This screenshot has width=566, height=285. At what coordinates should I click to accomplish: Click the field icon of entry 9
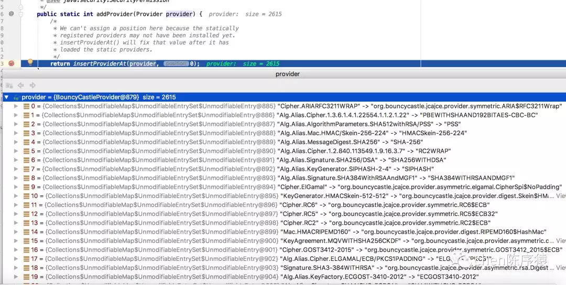[26, 187]
